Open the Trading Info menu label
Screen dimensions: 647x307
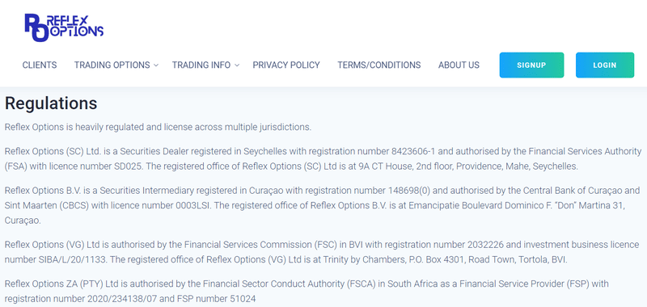pyautogui.click(x=201, y=65)
